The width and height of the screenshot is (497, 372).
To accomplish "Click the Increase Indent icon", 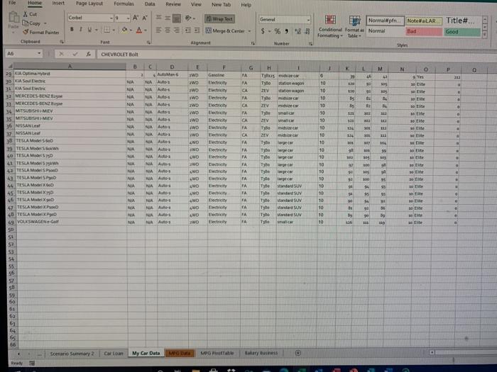I will click(197, 30).
